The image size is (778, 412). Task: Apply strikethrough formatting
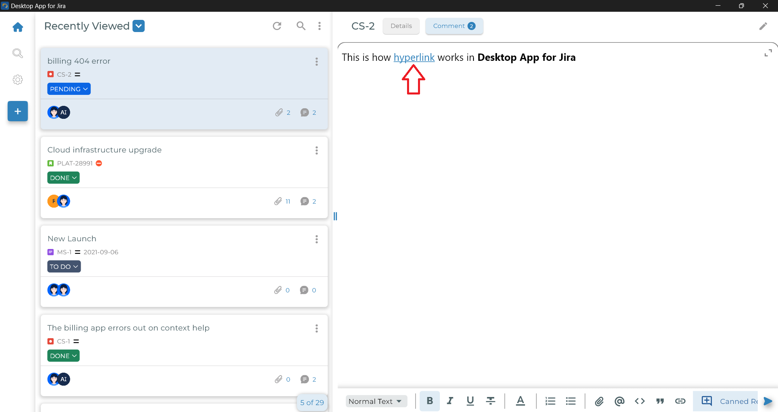point(490,401)
